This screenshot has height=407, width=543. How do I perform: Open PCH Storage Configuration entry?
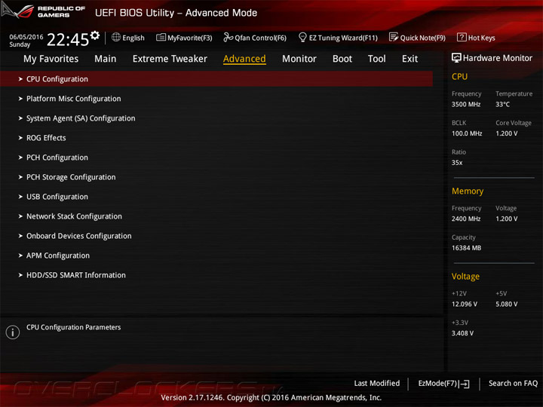(x=71, y=177)
